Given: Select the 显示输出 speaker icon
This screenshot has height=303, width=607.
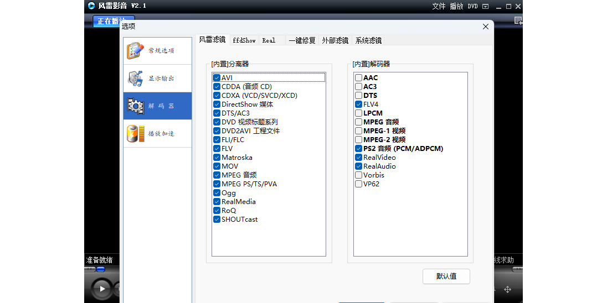Looking at the screenshot, I should tap(135, 78).
